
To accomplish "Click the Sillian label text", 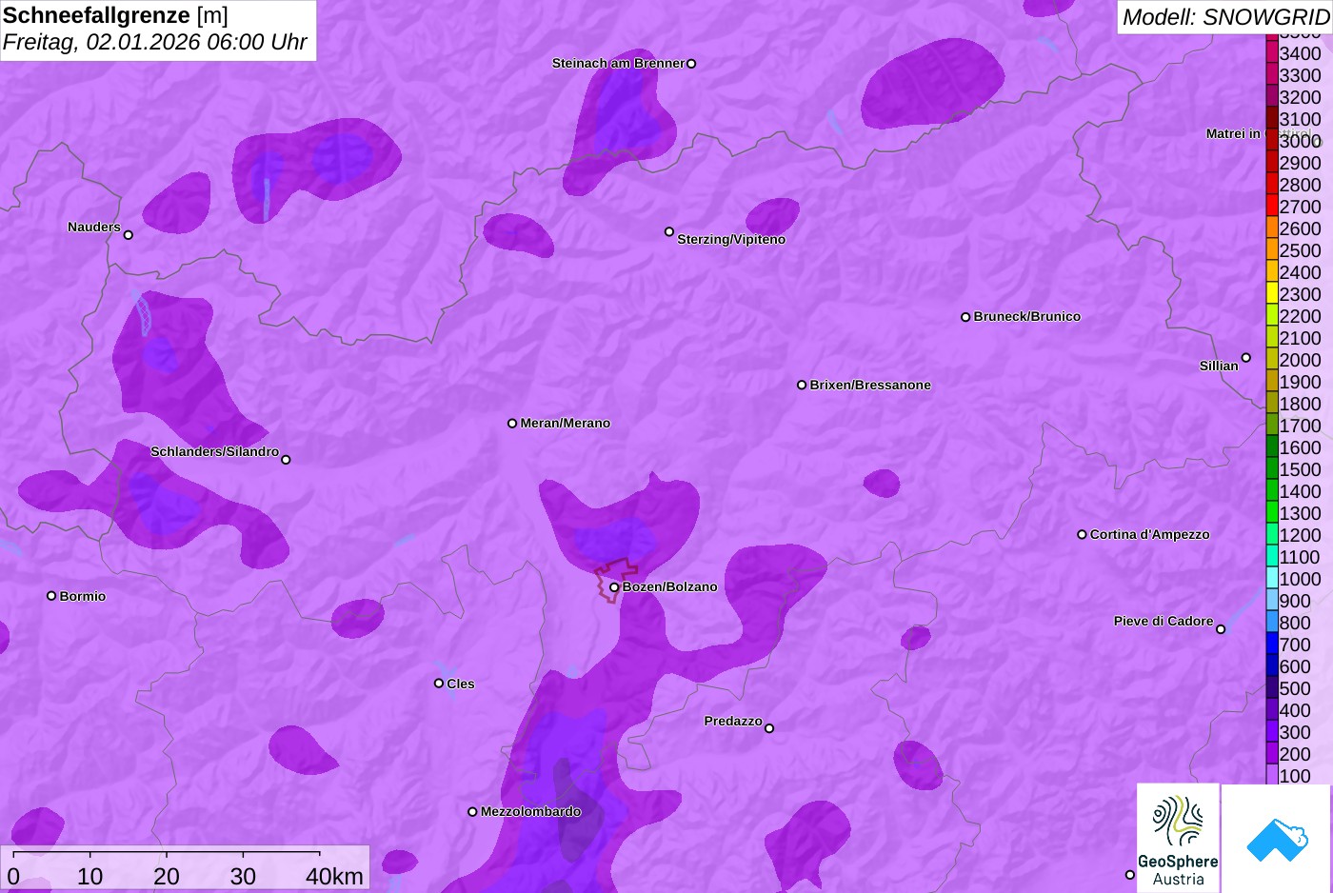I will pos(1219,366).
